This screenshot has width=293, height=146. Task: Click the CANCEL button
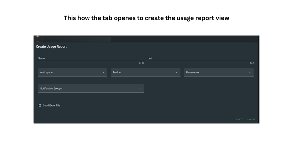pos(251,119)
